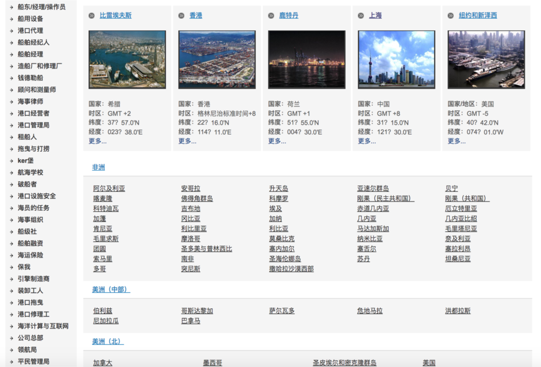This screenshot has height=367, width=541.
Task: Open the Piraeus harbor photo thumbnail
Action: point(127,59)
